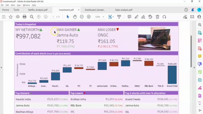The image size is (203, 114).
Task: Click the stamp tool icon
Action: [150, 17]
